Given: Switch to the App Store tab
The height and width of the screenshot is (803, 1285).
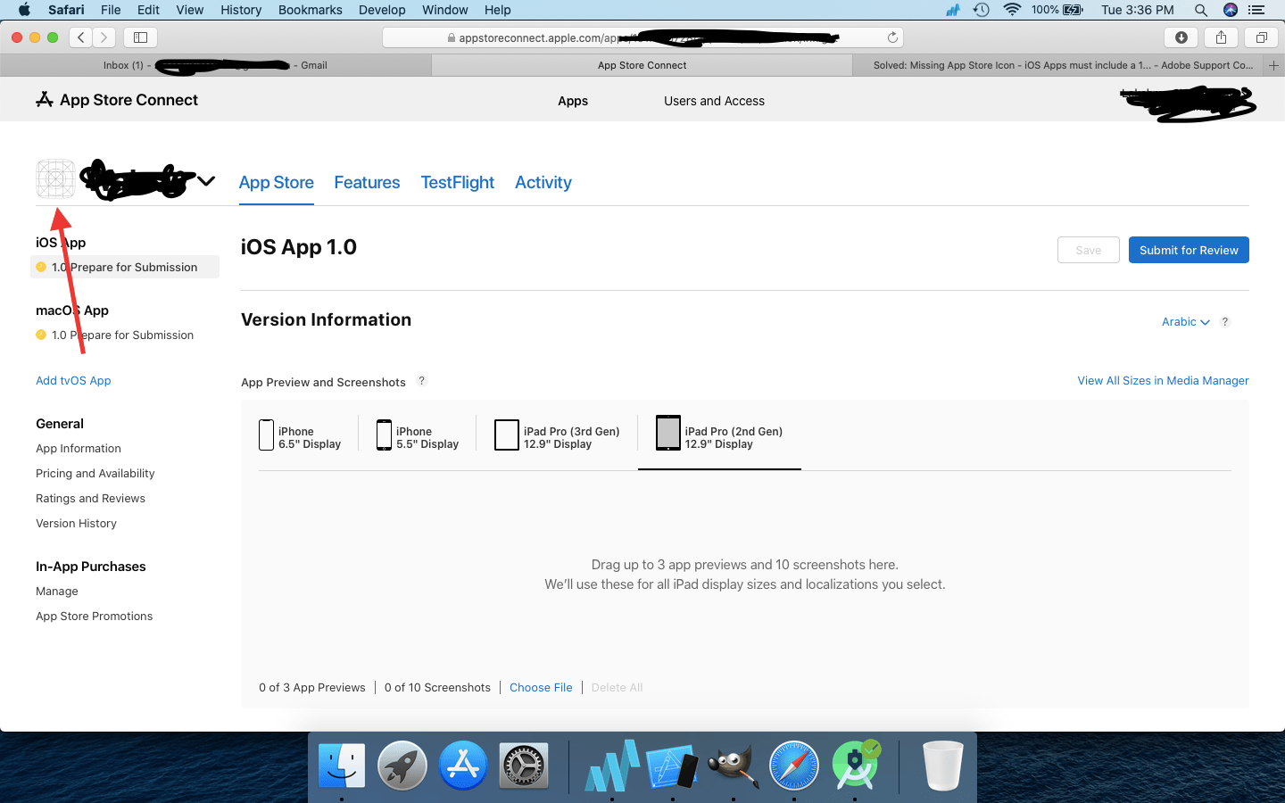Looking at the screenshot, I should coord(277,183).
